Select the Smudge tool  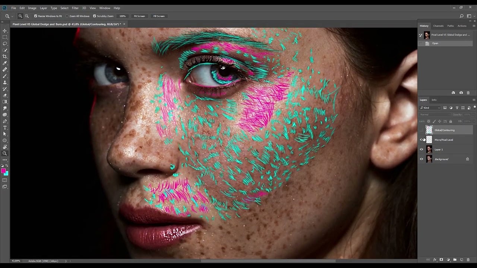pos(5,108)
